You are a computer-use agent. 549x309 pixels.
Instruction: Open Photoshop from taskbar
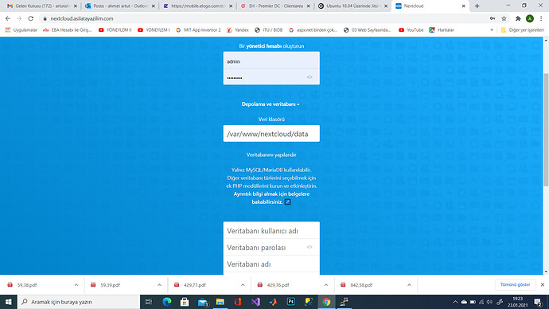291,302
